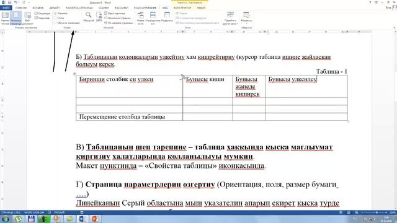Click Разделить split window button
This screenshot has width=397, height=223.
167,17
